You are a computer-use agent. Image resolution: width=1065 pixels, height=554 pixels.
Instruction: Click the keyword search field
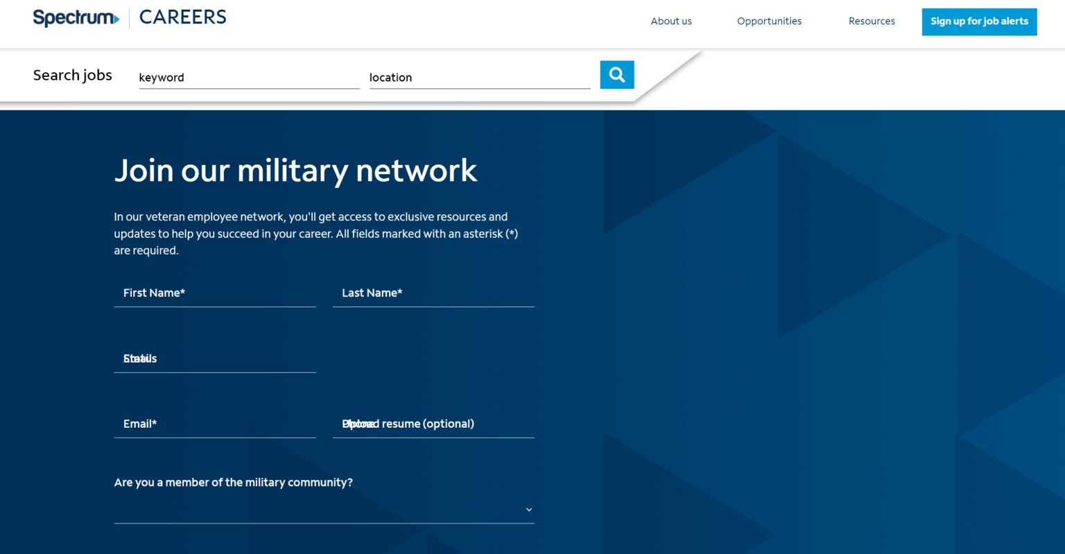(249, 77)
